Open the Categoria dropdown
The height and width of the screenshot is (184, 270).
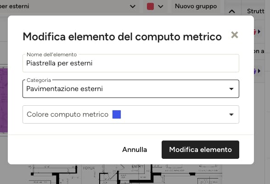click(x=131, y=89)
